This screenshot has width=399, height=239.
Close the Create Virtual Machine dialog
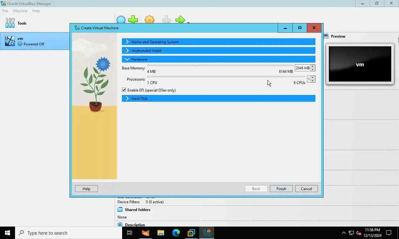point(314,28)
